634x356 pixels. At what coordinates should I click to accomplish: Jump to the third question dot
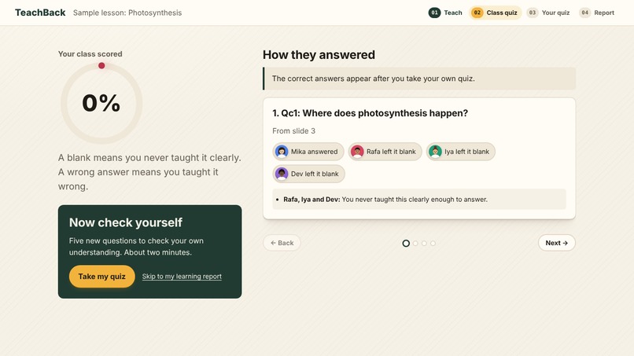[x=424, y=244]
